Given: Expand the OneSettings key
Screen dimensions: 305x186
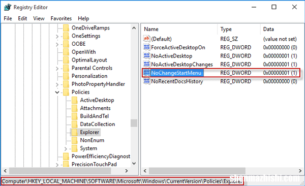Looking at the screenshot, I should [x=57, y=37].
